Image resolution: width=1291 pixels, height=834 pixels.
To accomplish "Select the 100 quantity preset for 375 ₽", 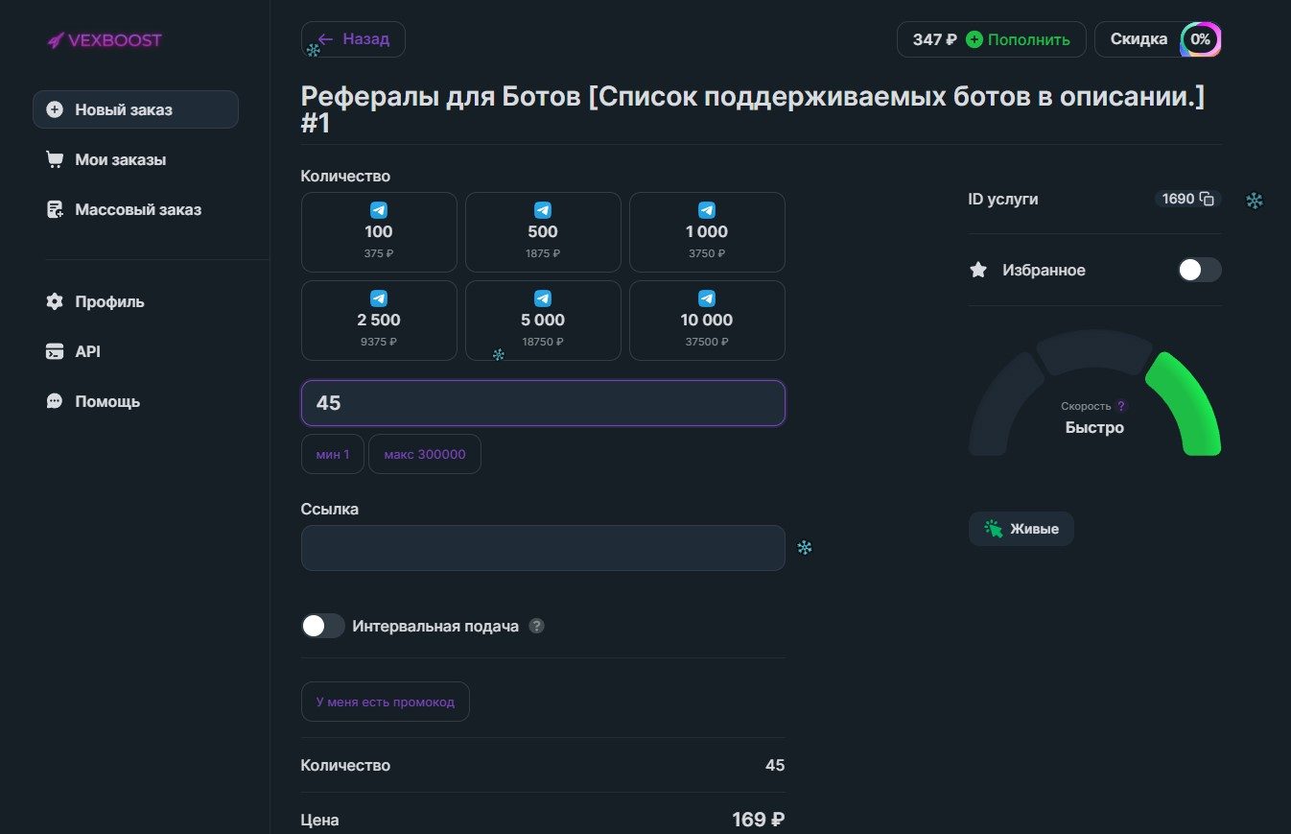I will [x=379, y=232].
